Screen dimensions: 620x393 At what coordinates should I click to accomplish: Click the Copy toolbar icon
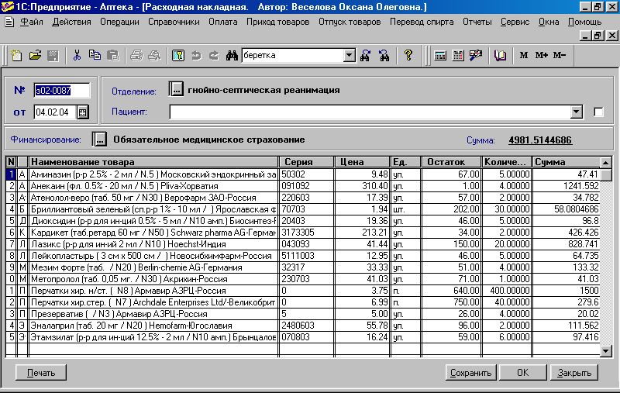click(x=95, y=55)
